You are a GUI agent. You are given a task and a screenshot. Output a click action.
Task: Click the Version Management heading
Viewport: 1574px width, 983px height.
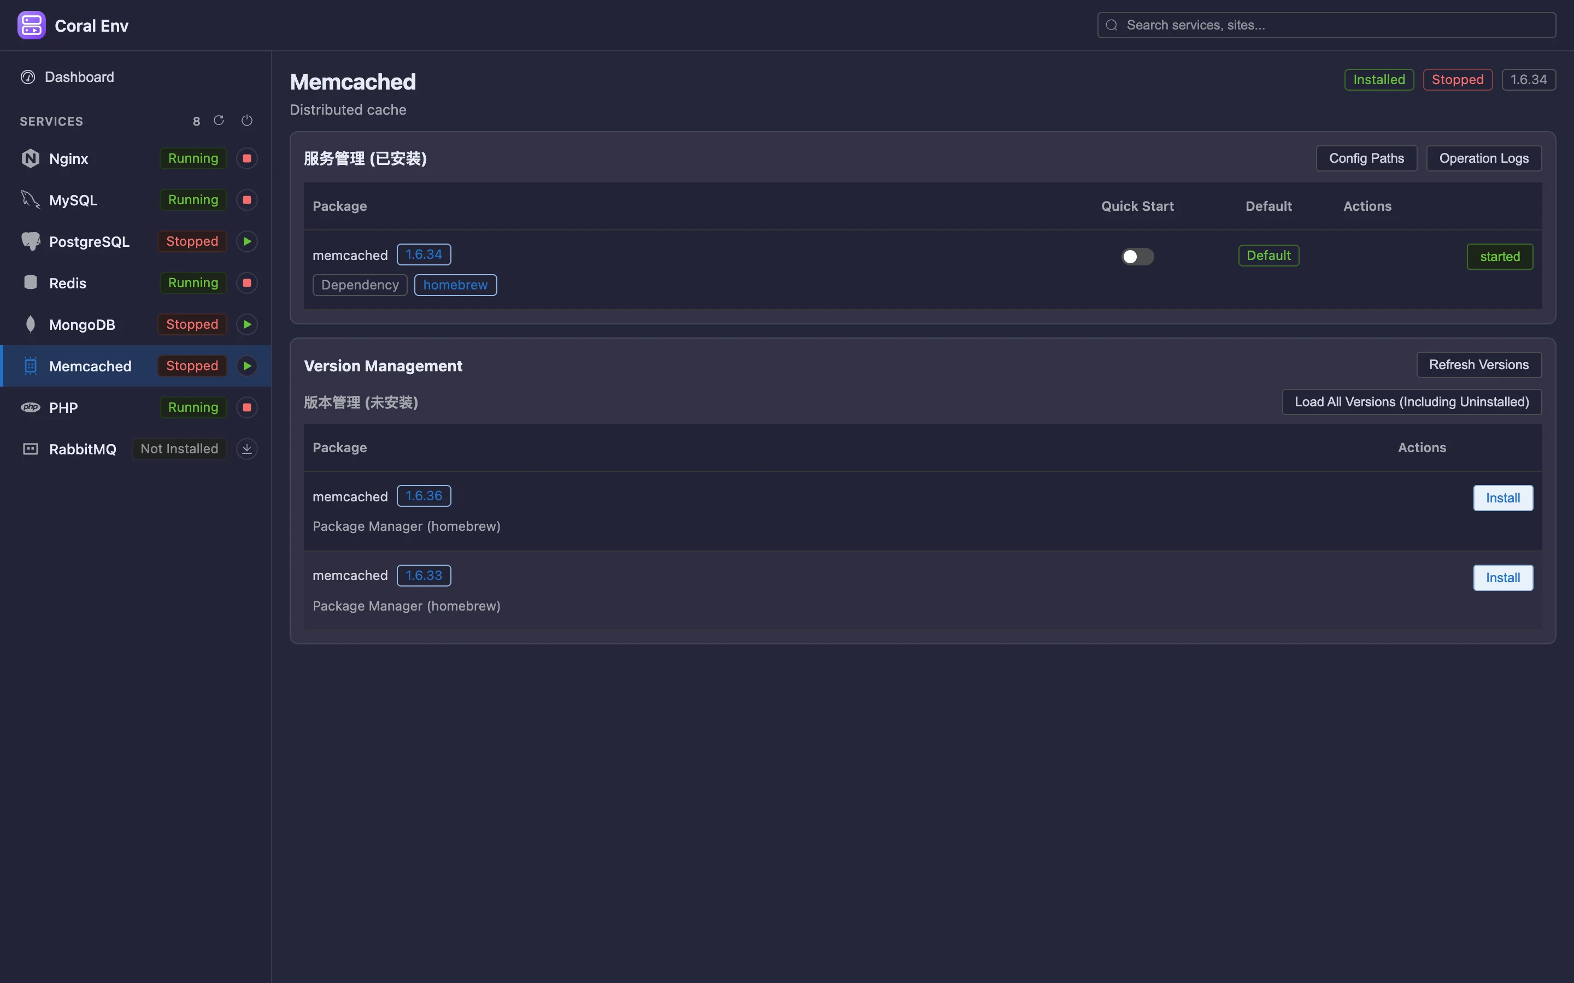click(383, 366)
